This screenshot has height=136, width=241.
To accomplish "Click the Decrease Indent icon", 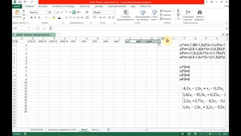I will click(x=78, y=18).
